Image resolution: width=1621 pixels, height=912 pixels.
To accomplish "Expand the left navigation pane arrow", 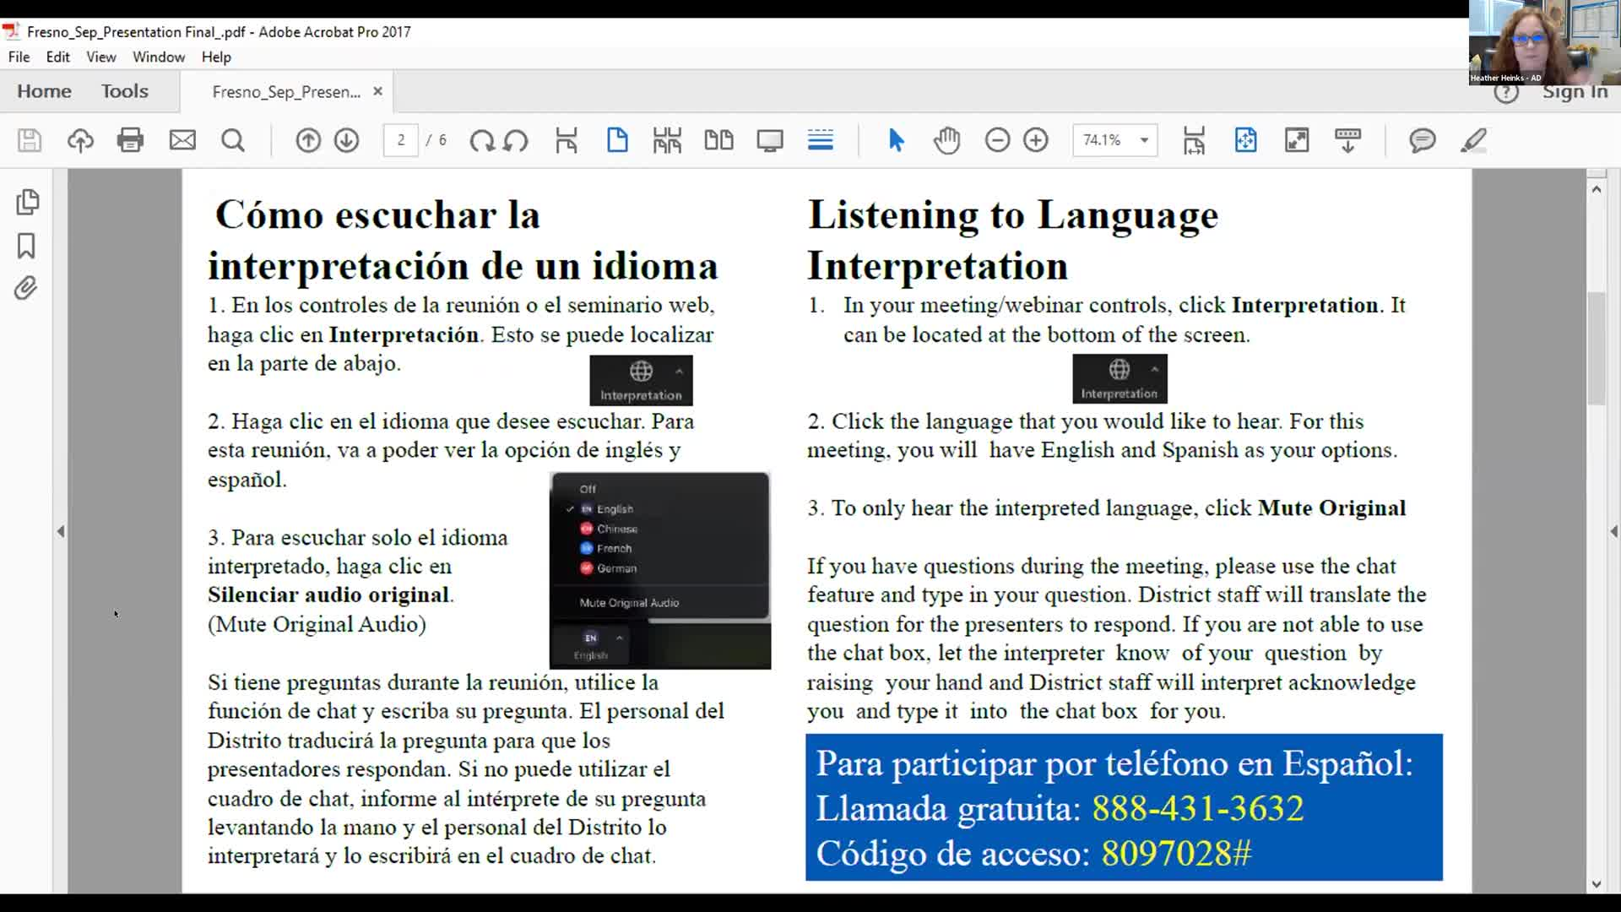I will click(61, 531).
